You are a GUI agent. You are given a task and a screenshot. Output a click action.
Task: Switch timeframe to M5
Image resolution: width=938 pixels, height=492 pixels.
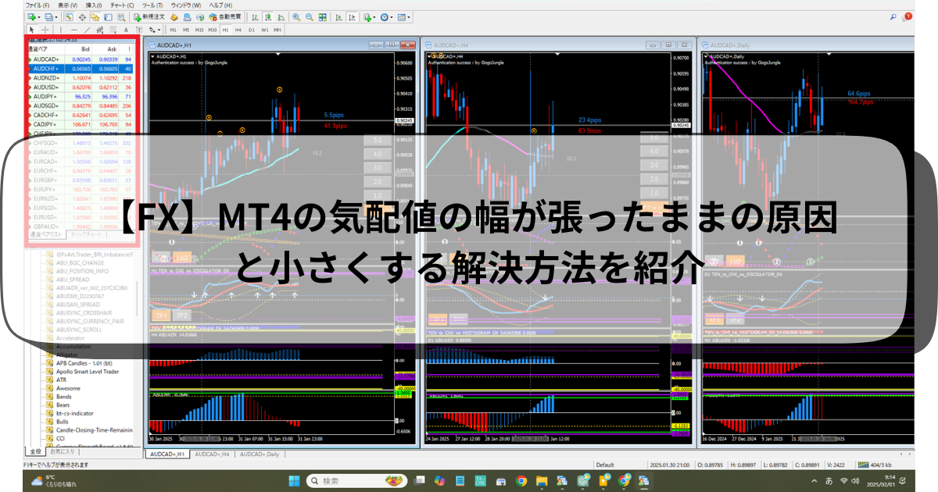186,30
